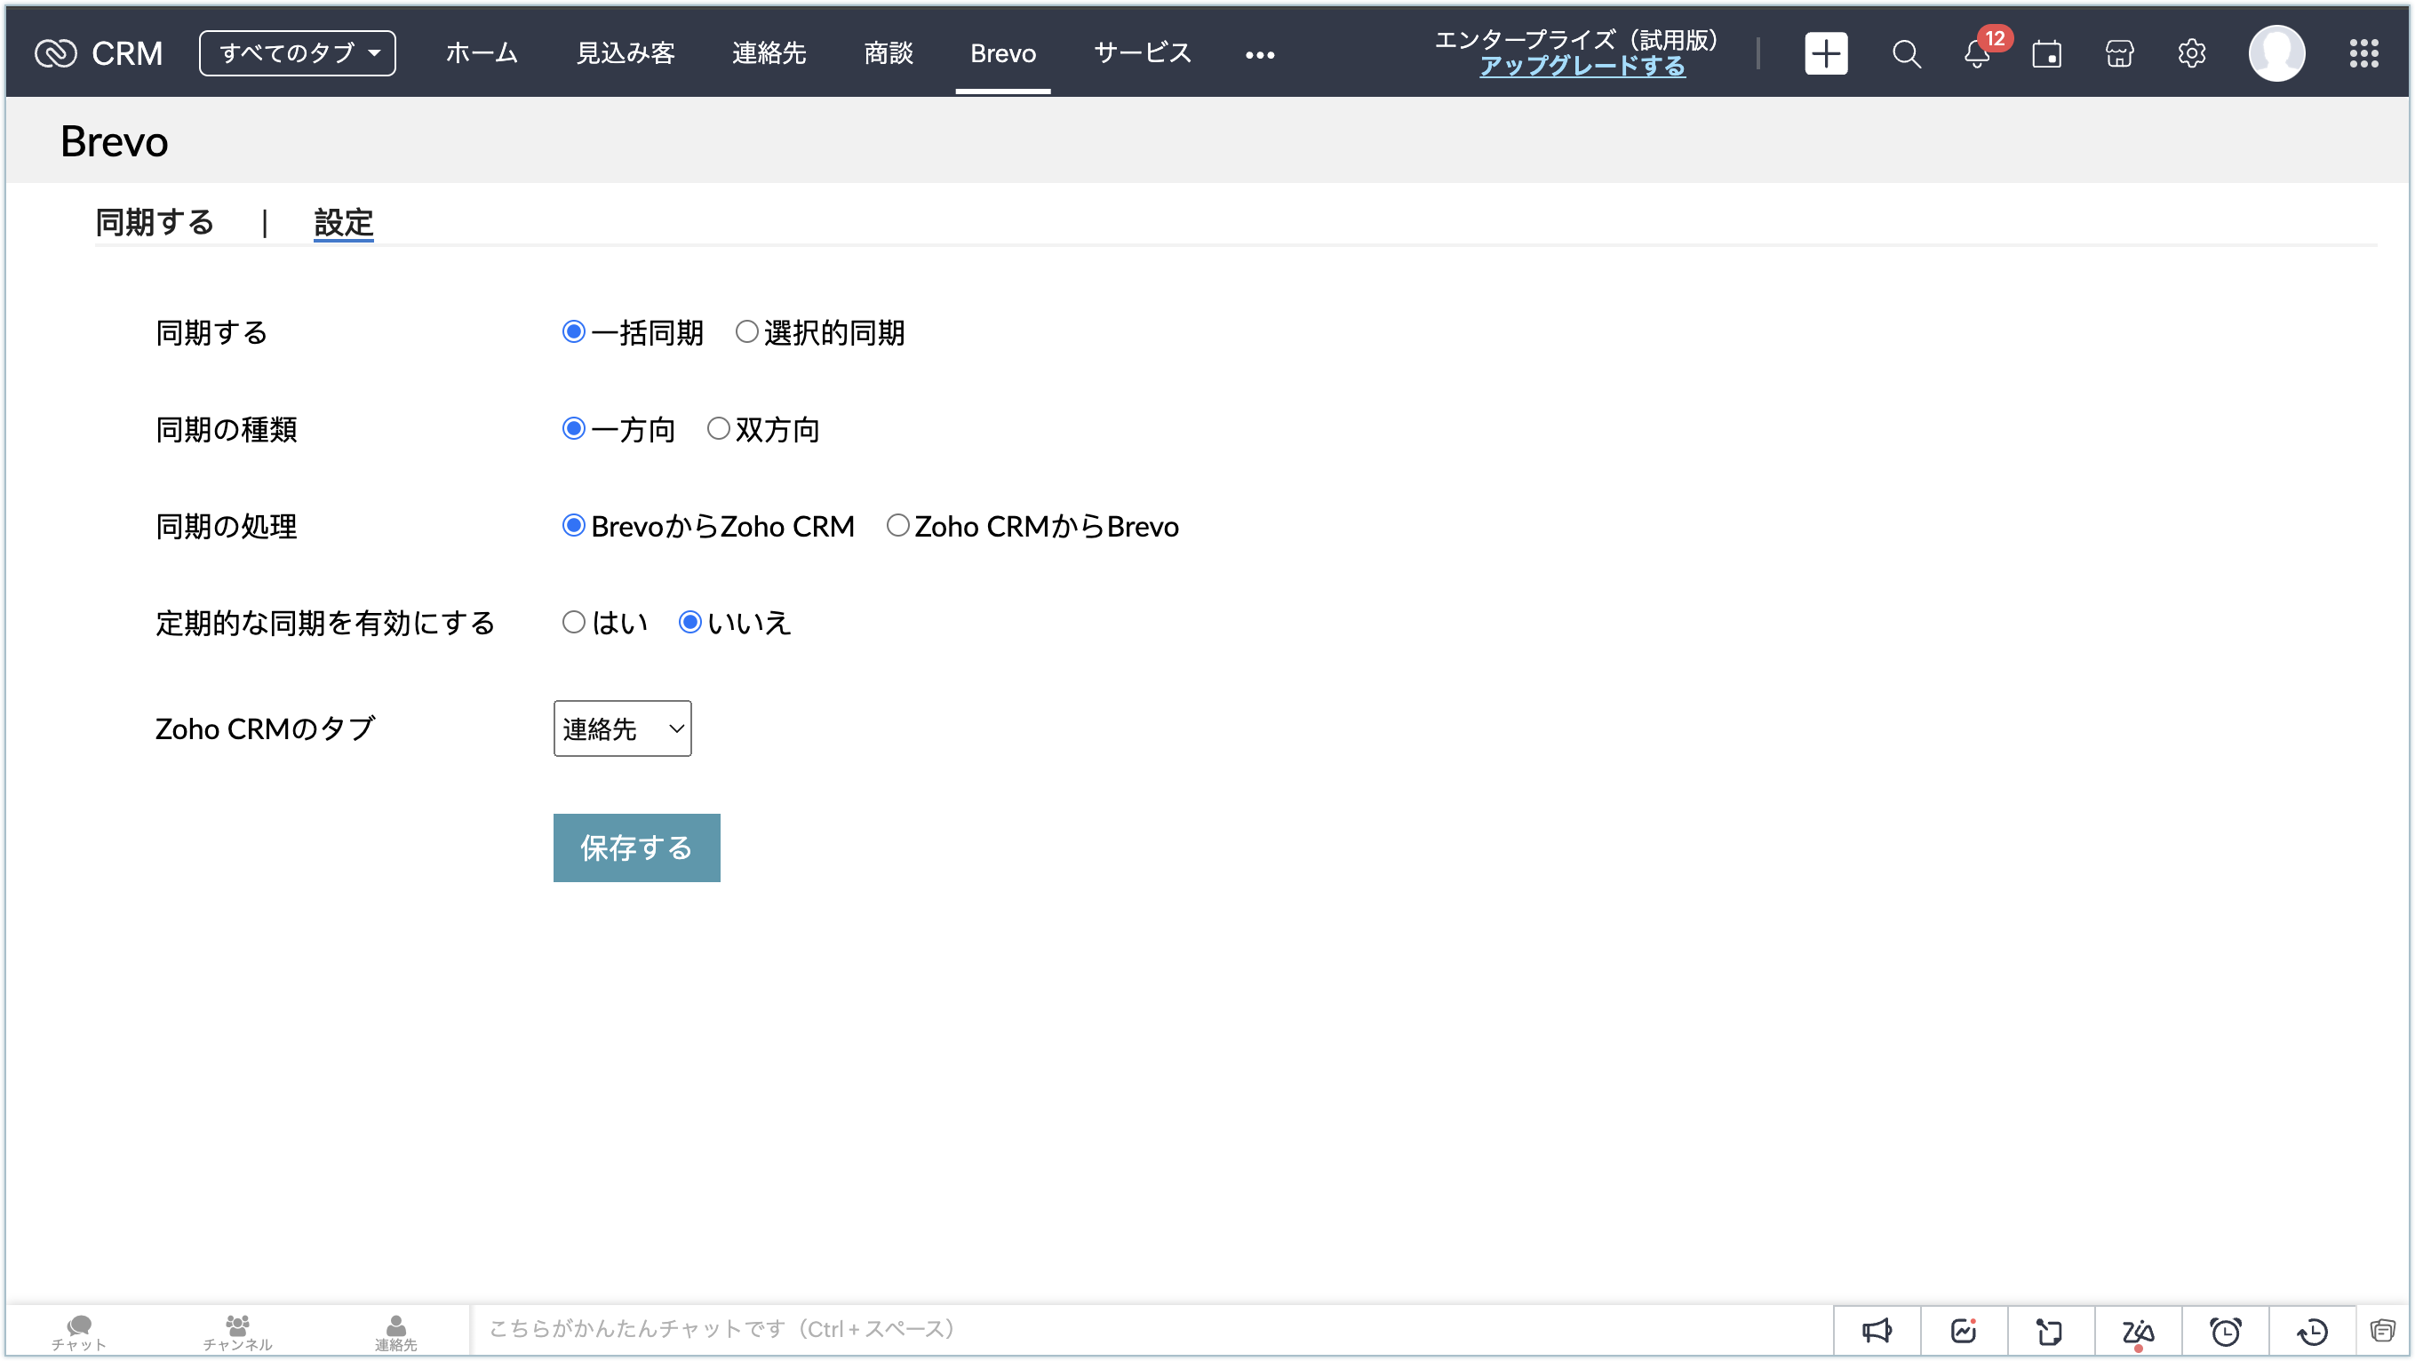
Task: Click the 保存する button
Action: pyautogui.click(x=635, y=848)
